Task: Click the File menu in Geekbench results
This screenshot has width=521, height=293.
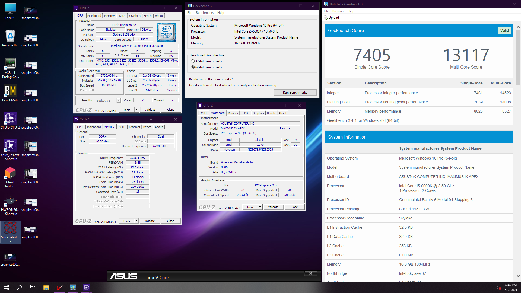Action: click(326, 11)
